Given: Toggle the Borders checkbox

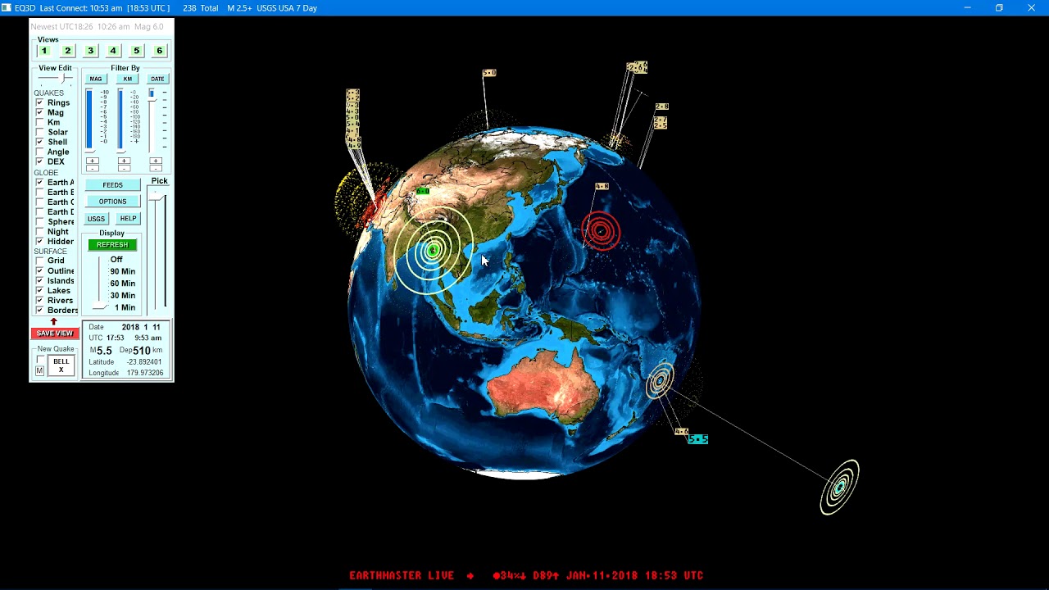Looking at the screenshot, I should click(x=39, y=311).
